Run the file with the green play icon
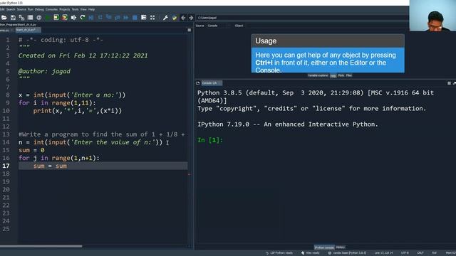This screenshot has width=456, height=256. tap(48, 18)
